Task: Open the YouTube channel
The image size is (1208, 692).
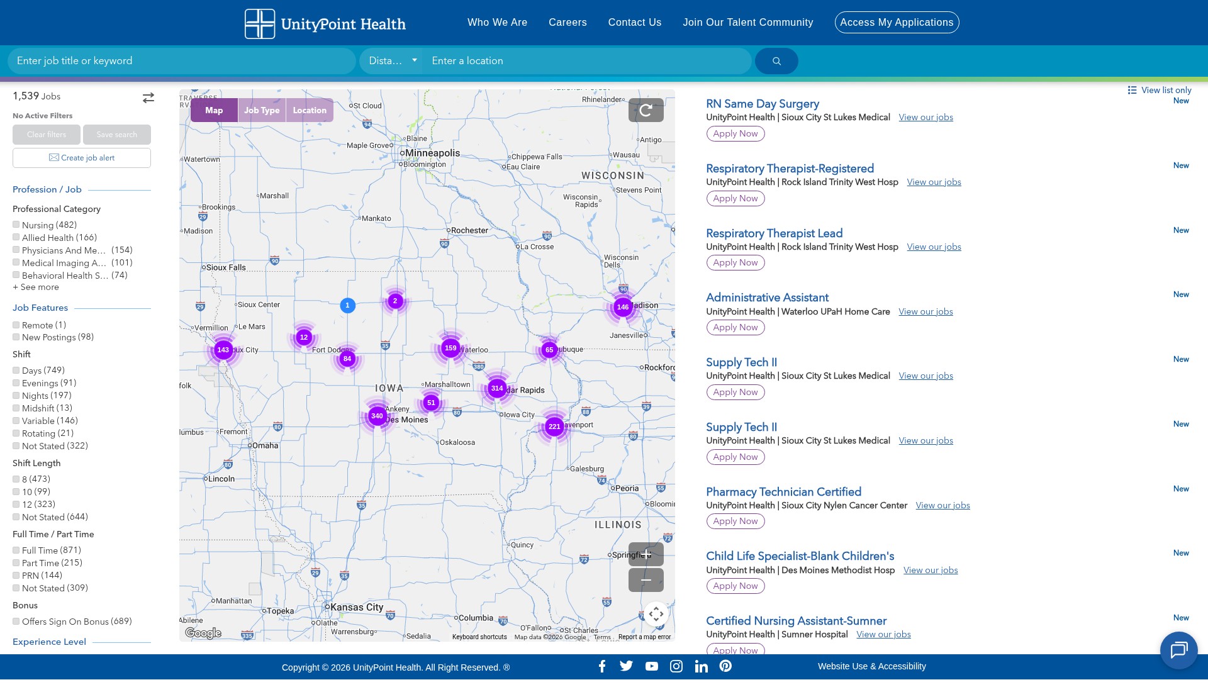Action: point(652,666)
